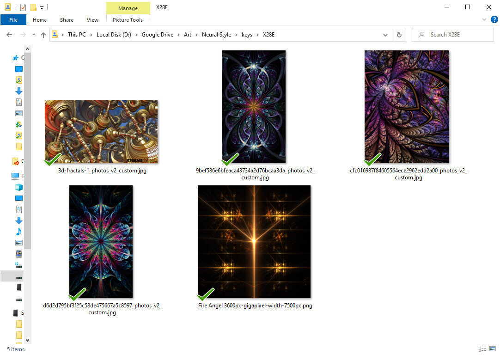
Task: Expand chevron after keys breadcrumb
Action: (x=257, y=35)
